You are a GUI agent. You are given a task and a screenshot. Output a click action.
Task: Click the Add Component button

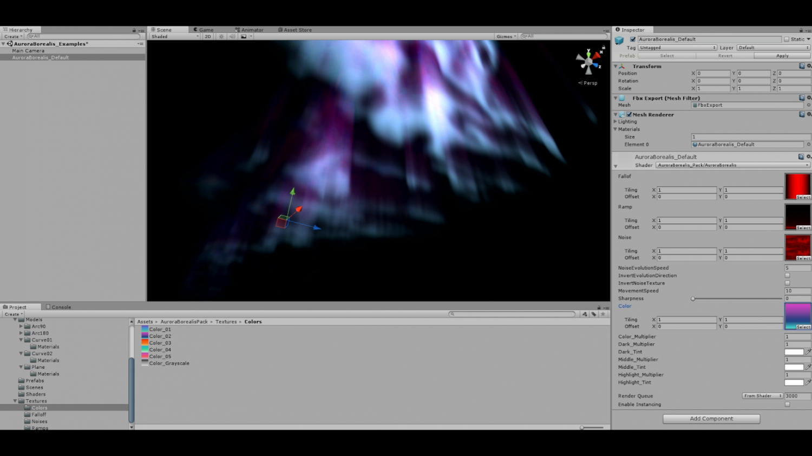pyautogui.click(x=711, y=419)
